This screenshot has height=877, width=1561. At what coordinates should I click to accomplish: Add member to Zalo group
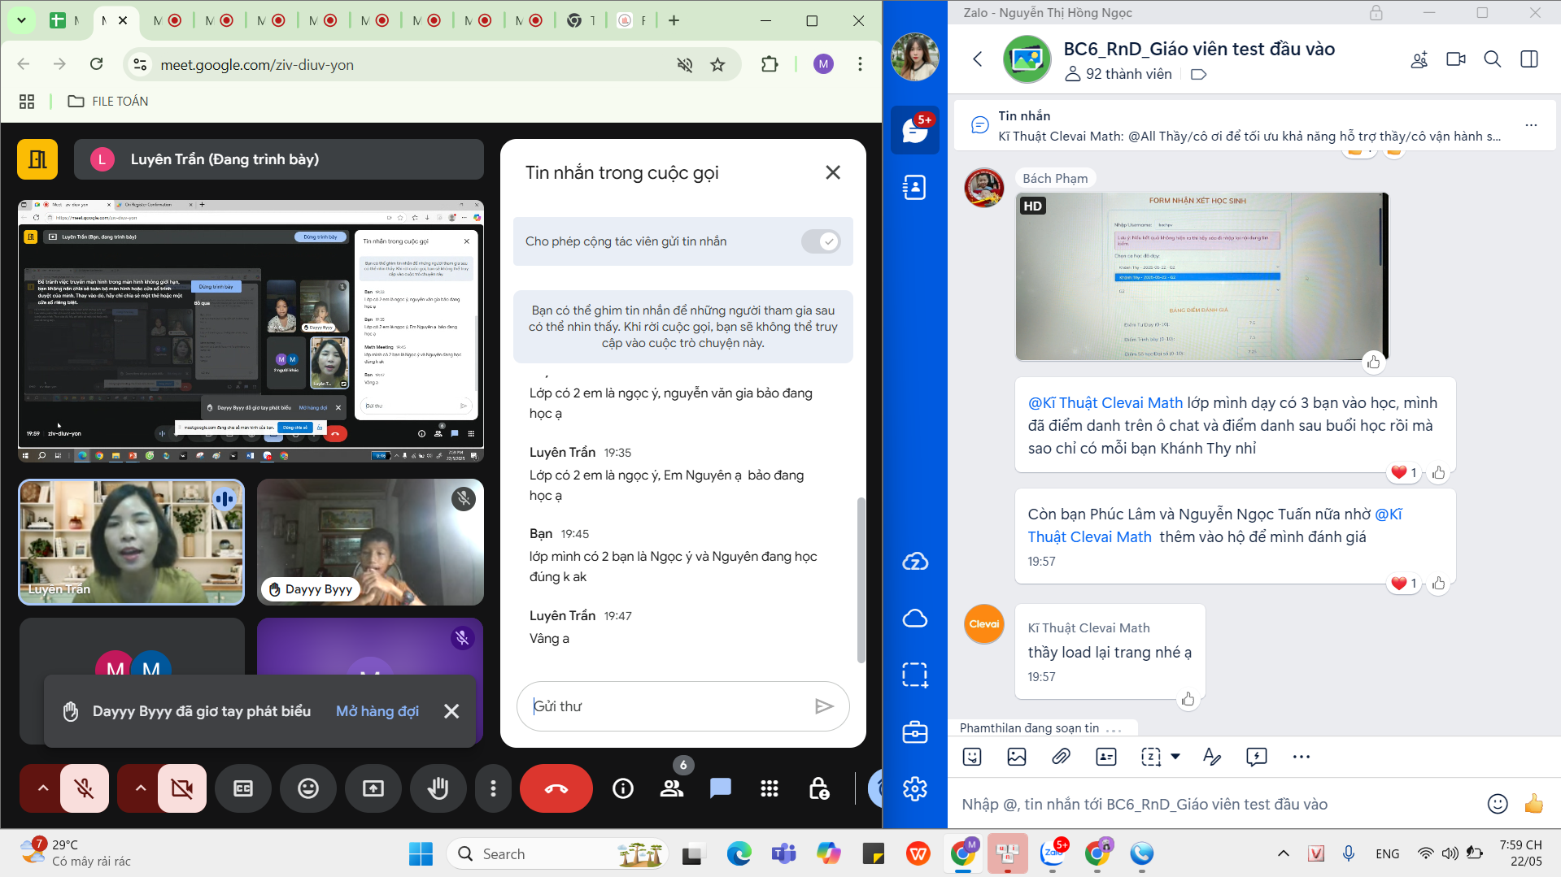point(1419,59)
